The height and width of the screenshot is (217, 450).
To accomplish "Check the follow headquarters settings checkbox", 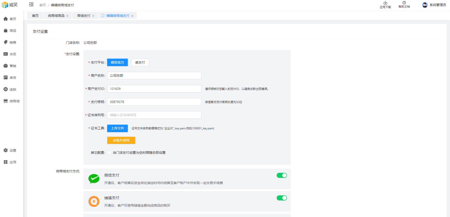I will [x=109, y=153].
